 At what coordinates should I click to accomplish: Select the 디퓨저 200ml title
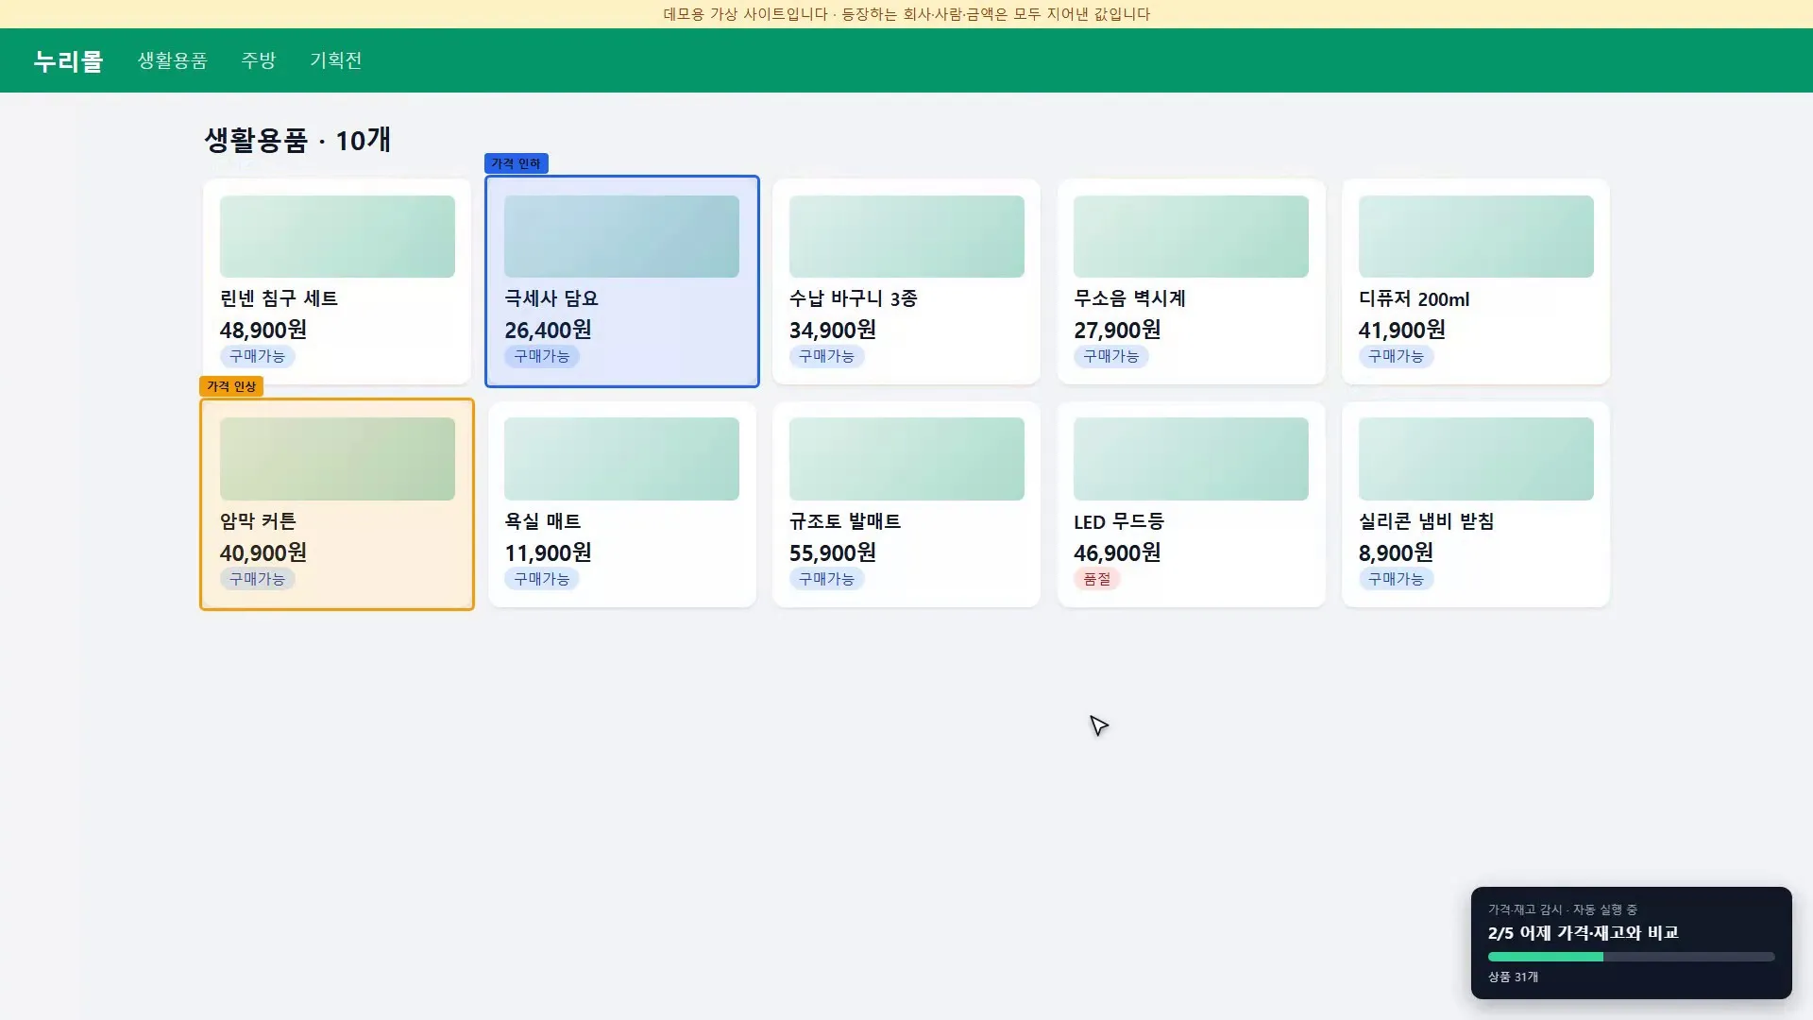click(1414, 298)
